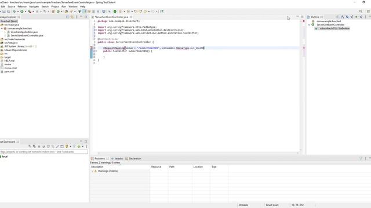Open the Source menu
371x208 pixels.
pos(11,6)
